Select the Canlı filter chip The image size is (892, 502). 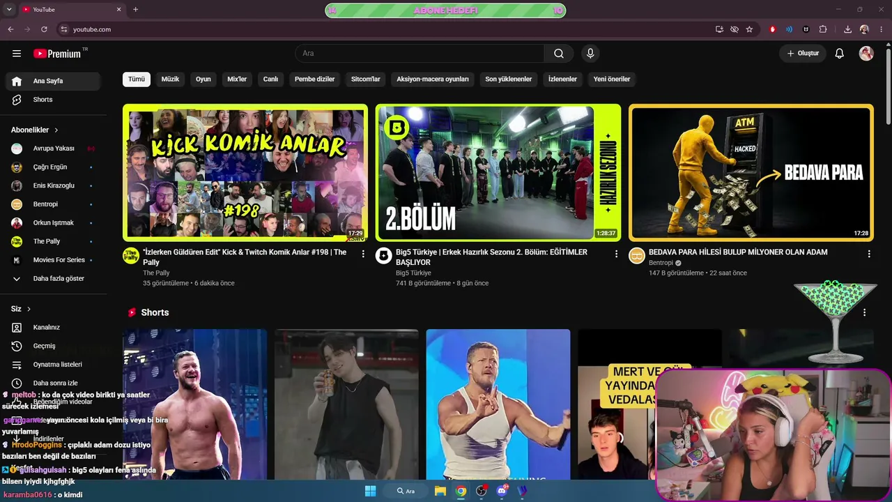pos(270,79)
